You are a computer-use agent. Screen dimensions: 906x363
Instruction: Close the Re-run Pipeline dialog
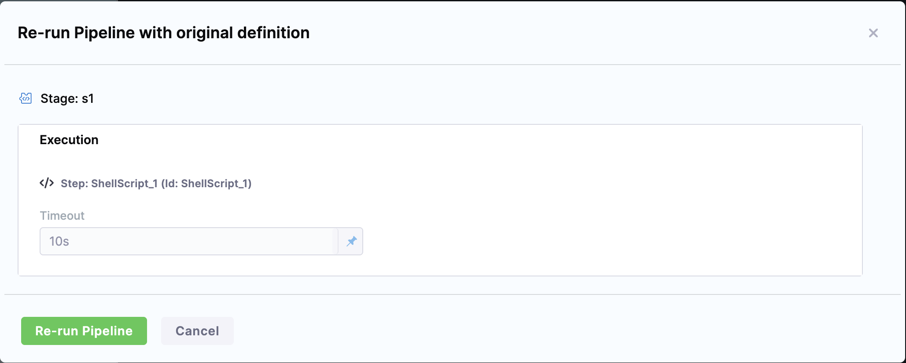click(873, 33)
